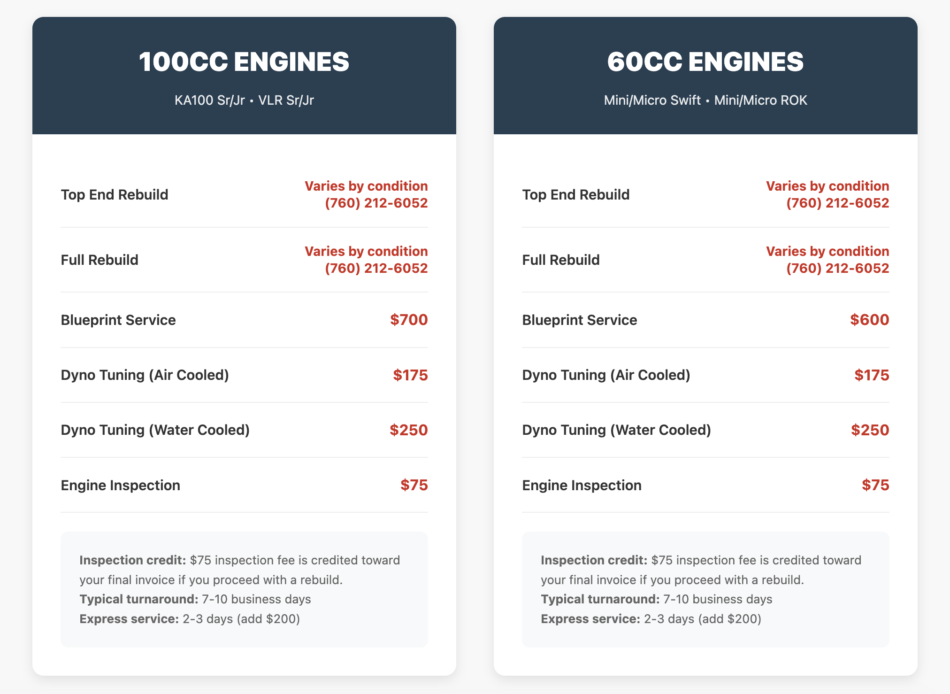Image resolution: width=950 pixels, height=694 pixels.
Task: Click phone number for 100cc Full Rebuild
Action: (x=376, y=268)
